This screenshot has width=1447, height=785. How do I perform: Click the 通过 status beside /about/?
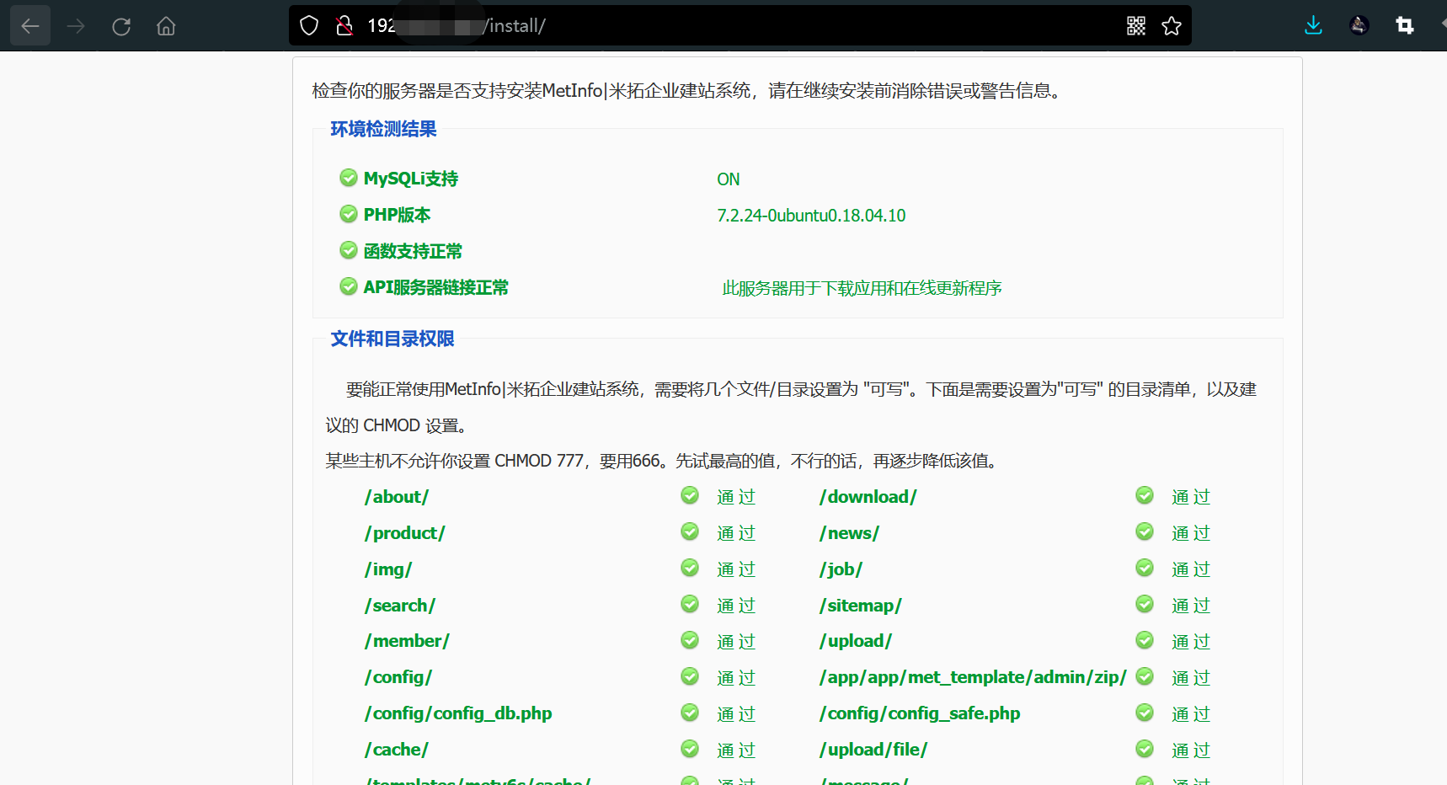(736, 497)
